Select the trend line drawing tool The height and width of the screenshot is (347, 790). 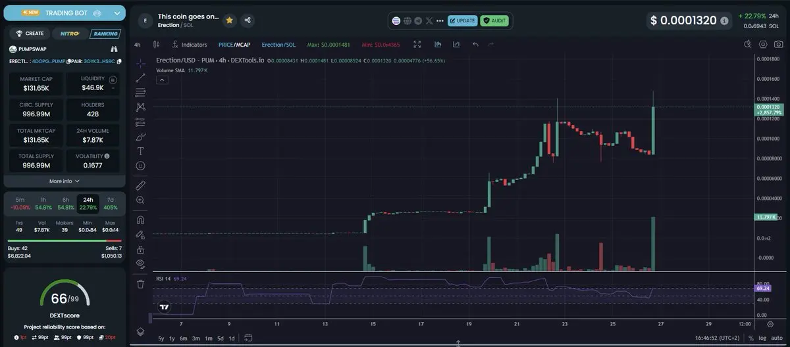click(140, 78)
